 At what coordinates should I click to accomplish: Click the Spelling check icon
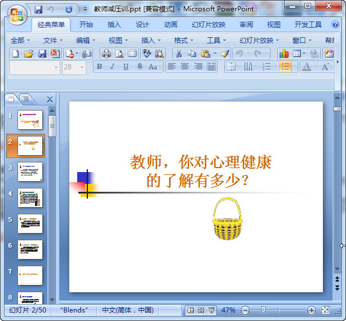click(147, 54)
